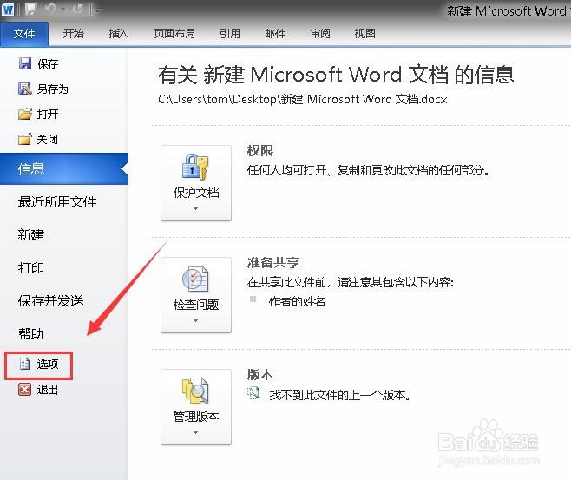Click the 在共享此文件前 notice text
This screenshot has width=571, height=480.
tap(351, 282)
